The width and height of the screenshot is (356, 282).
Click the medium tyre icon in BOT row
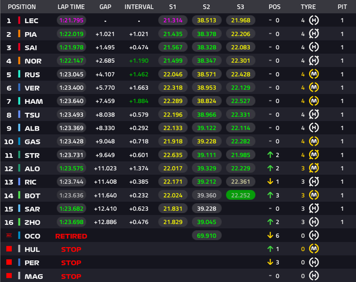pyautogui.click(x=314, y=195)
